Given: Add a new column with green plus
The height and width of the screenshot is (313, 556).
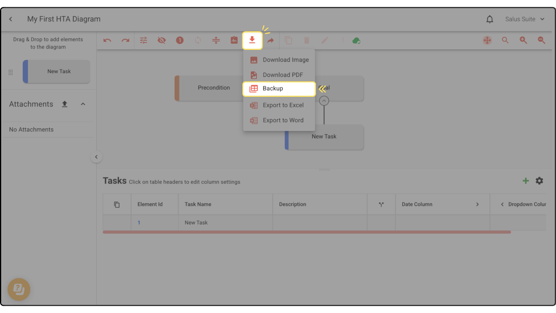Looking at the screenshot, I should (525, 181).
